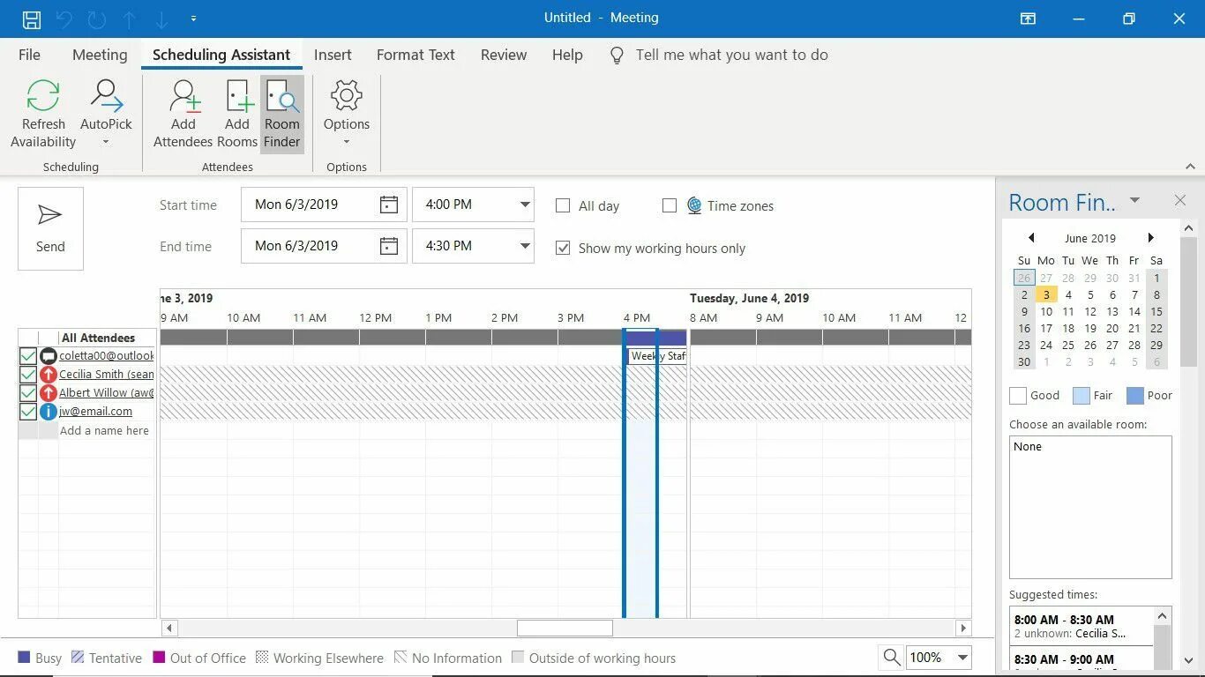Uncheck the coletta00@outlook attendee checkbox
This screenshot has height=677, width=1205.
tap(28, 356)
